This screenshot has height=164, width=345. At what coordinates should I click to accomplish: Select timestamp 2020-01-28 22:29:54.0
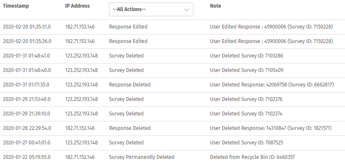[x=27, y=128]
